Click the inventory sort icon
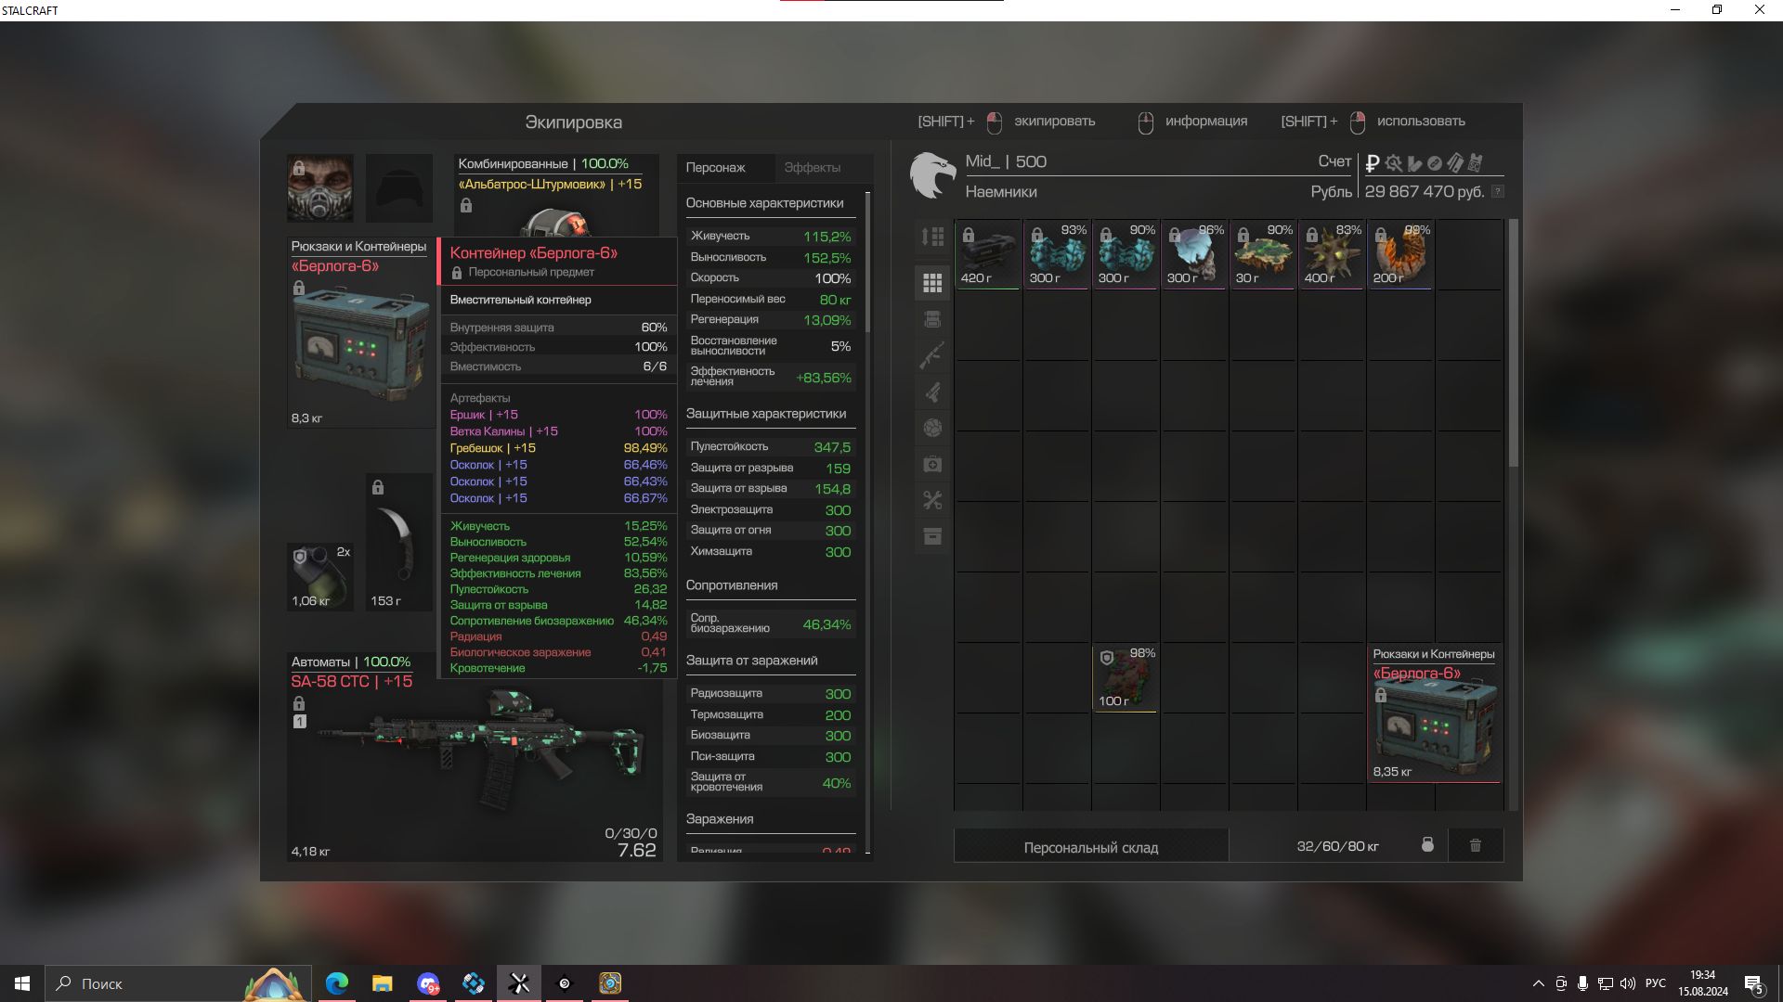 click(932, 237)
